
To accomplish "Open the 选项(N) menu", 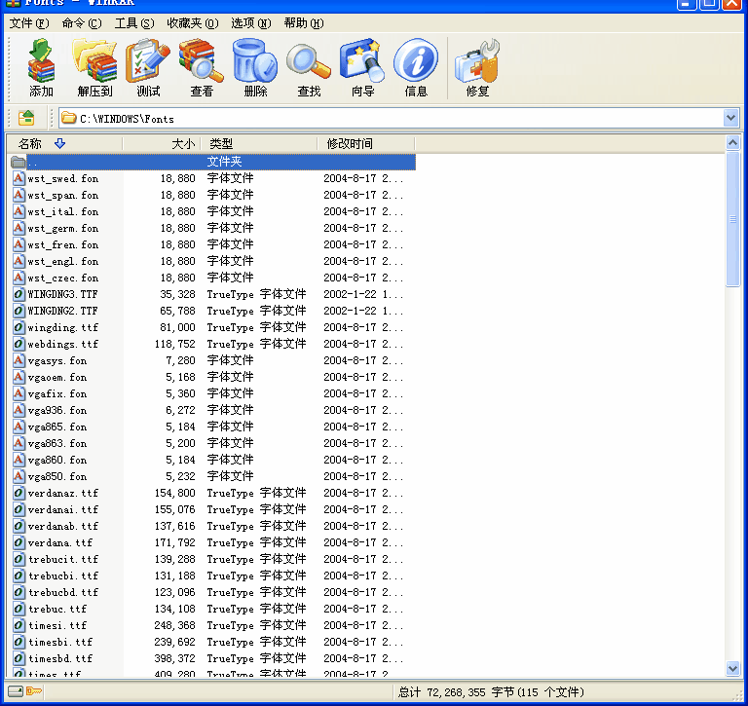I will (x=251, y=23).
